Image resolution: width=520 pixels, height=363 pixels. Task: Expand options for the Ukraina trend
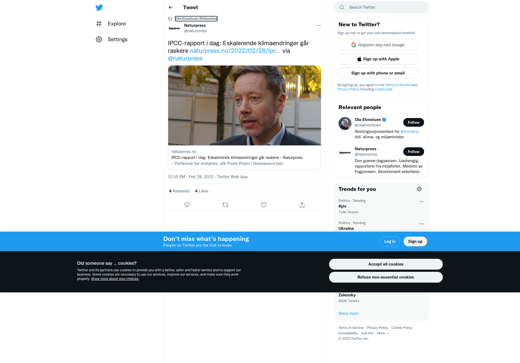(x=421, y=224)
